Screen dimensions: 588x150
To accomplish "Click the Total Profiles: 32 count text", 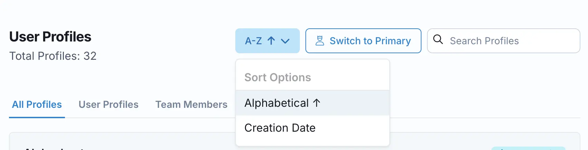I will pyautogui.click(x=53, y=56).
